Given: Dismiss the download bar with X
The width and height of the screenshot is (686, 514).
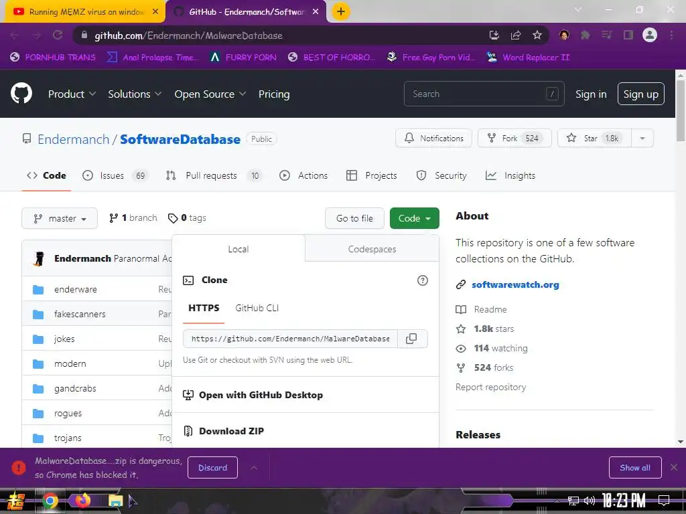Looking at the screenshot, I should [674, 468].
